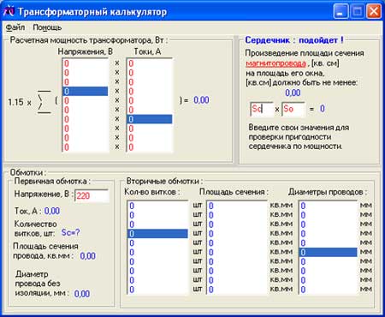The image size is (385, 317).
Task: Select first row in Площадь сечения list
Action: click(237, 206)
